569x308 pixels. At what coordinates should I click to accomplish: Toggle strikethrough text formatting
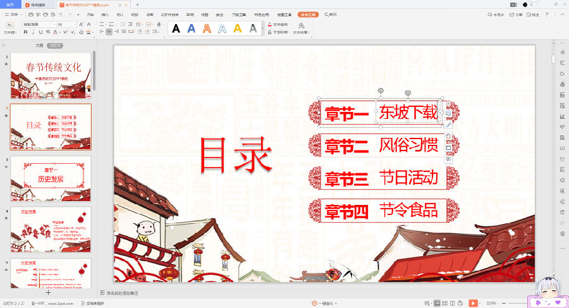point(48,32)
